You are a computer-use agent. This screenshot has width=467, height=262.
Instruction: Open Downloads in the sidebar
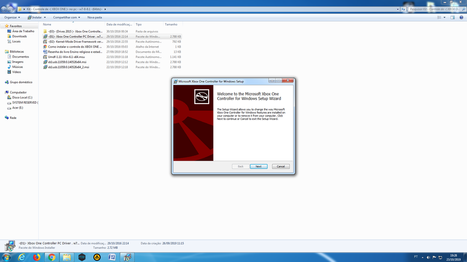[20, 36]
